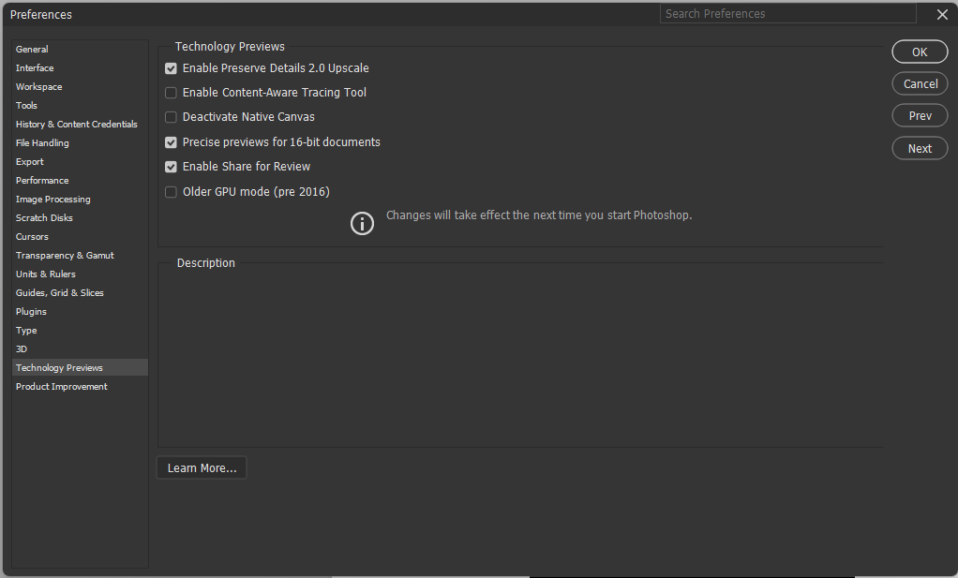The width and height of the screenshot is (958, 578).
Task: Switch to Scratch Disks preferences
Action: [44, 217]
